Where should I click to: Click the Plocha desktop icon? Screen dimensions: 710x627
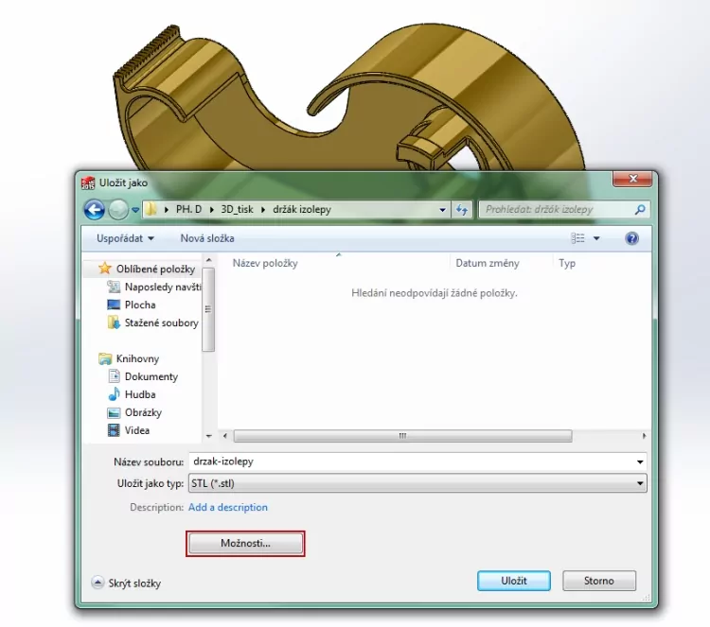pyautogui.click(x=114, y=305)
